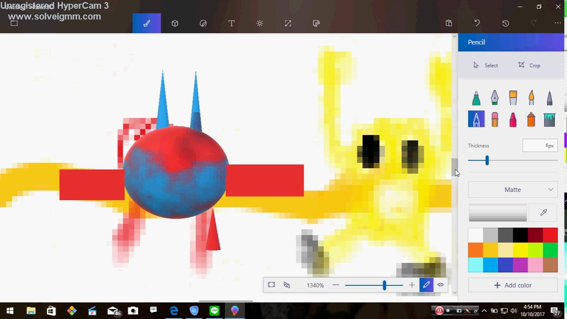Open the Action Center notifications icon
Image resolution: width=567 pixels, height=319 pixels.
pos(555,311)
